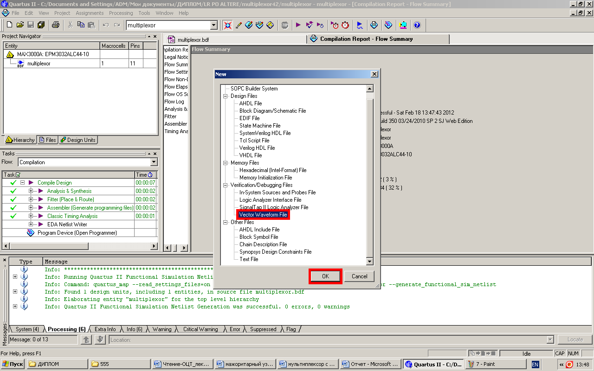Click the New dialog list scroll down arrow

coord(370,262)
